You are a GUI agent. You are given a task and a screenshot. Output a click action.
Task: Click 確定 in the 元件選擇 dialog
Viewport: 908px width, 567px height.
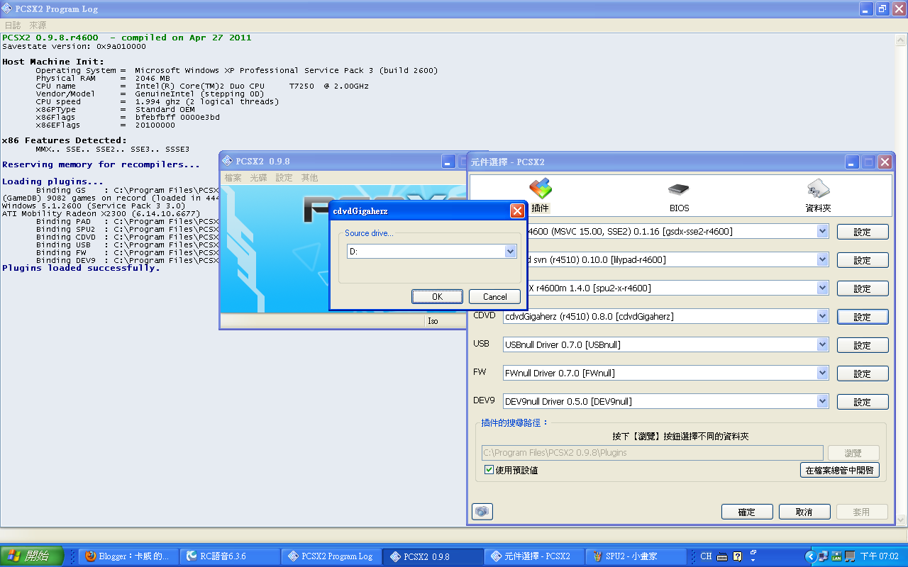click(x=747, y=512)
